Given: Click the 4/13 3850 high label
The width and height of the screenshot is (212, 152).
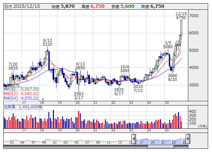Looking at the screenshot, I should point(80,66).
